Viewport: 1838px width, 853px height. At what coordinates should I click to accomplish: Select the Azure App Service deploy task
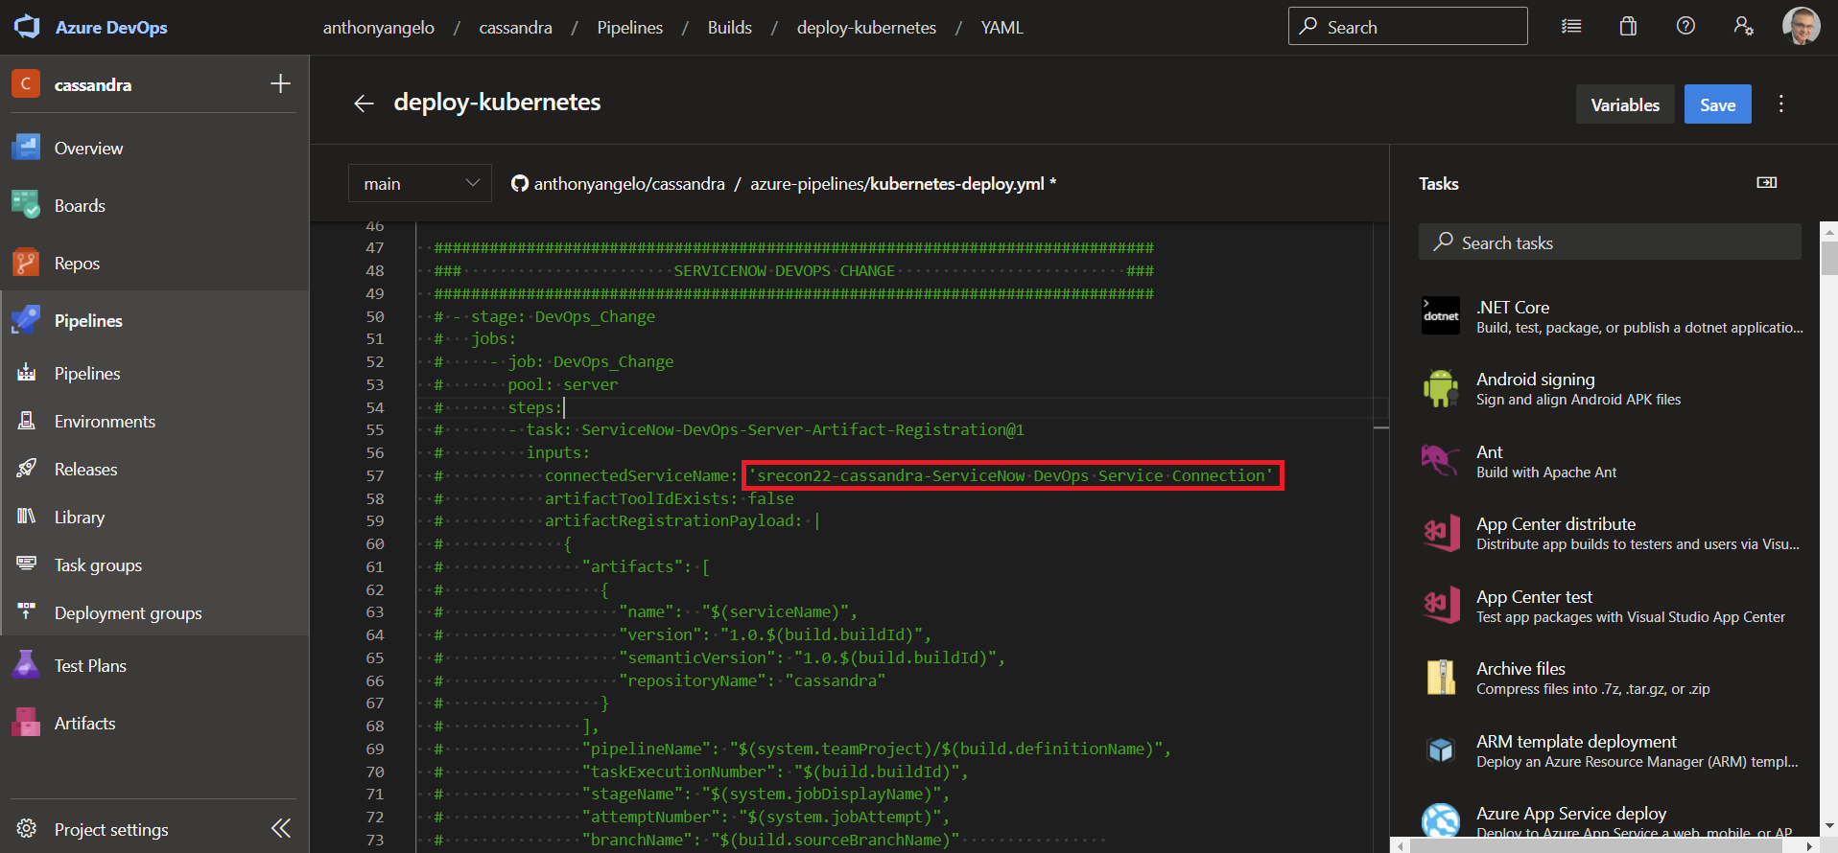[1612, 820]
